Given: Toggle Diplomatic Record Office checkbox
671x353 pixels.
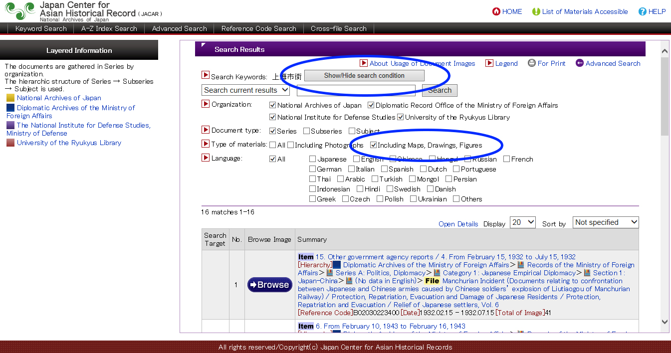Looking at the screenshot, I should tap(371, 105).
